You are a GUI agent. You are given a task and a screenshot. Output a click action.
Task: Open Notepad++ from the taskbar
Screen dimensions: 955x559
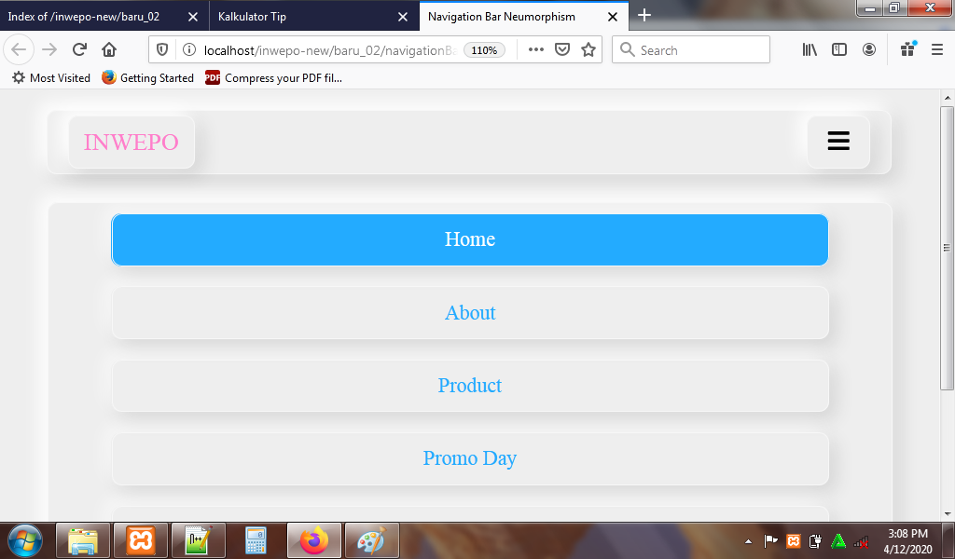[x=199, y=540]
